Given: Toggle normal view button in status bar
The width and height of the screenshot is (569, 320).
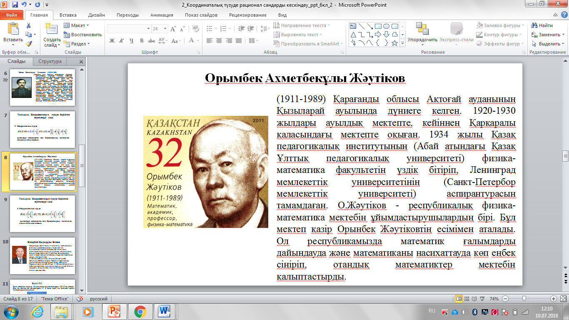Looking at the screenshot, I should point(459,299).
